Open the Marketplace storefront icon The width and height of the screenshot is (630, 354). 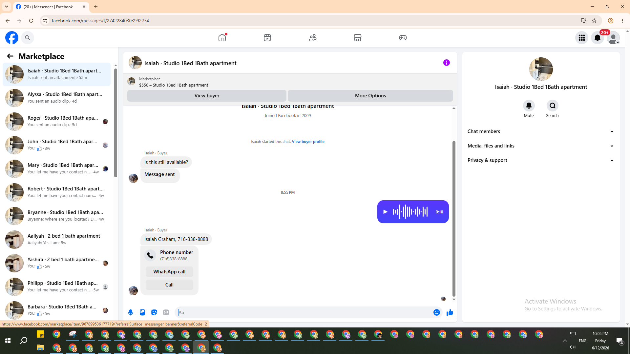point(358,38)
